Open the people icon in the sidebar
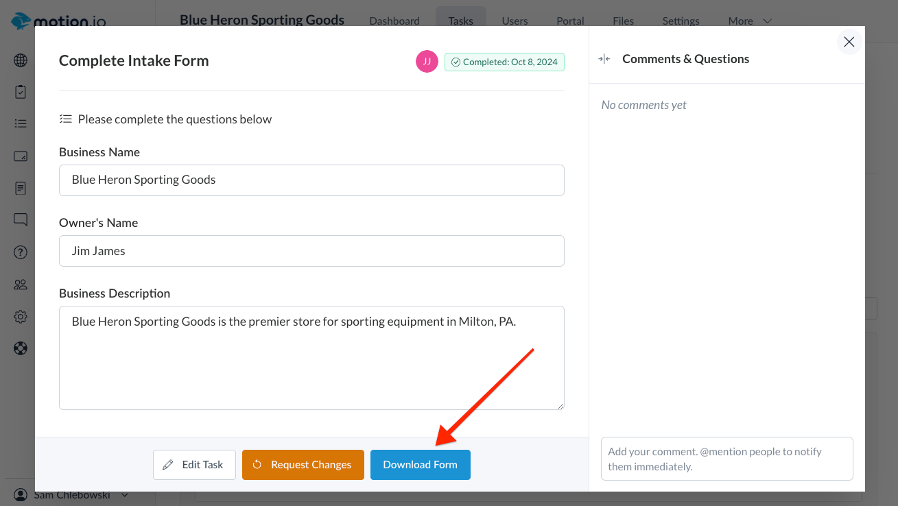The height and width of the screenshot is (506, 898). coord(21,285)
